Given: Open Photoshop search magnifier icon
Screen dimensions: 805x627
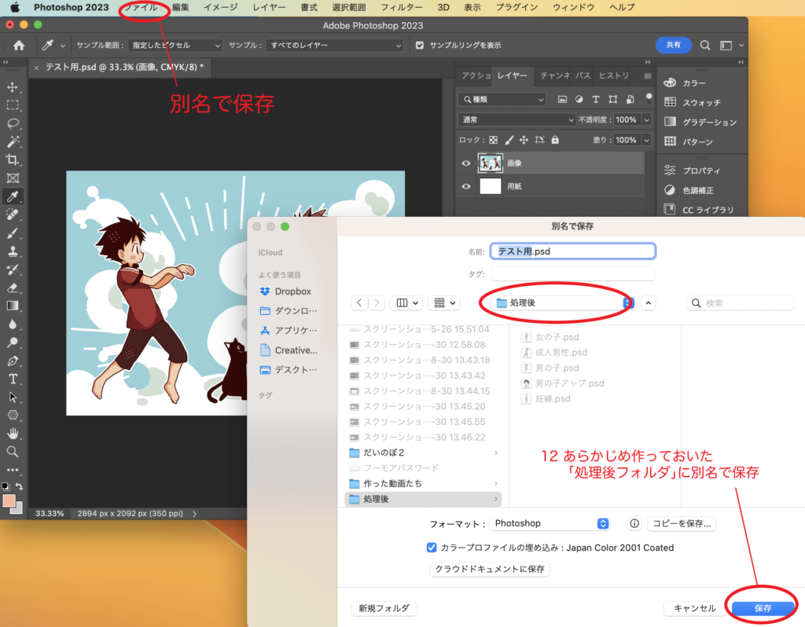Looking at the screenshot, I should 705,45.
